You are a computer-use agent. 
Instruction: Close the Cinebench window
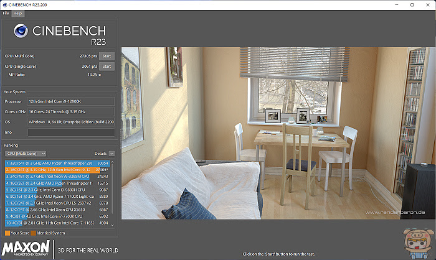click(x=428, y=5)
